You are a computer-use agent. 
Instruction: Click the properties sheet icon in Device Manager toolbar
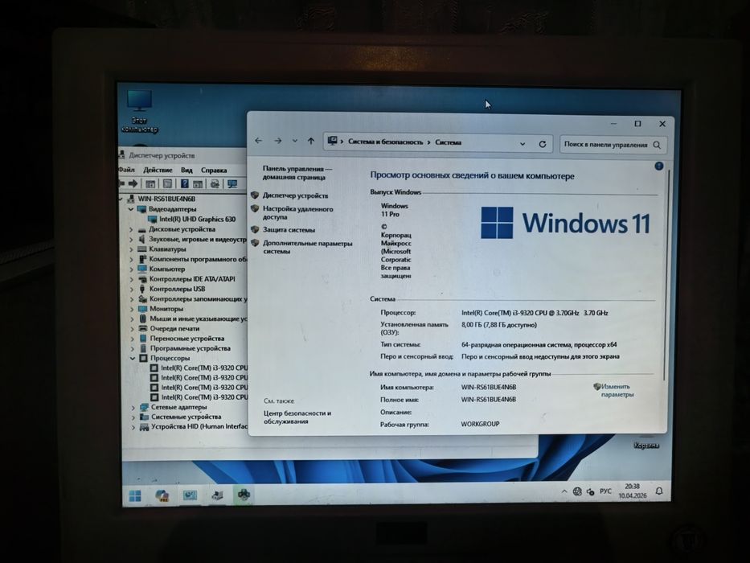[167, 183]
